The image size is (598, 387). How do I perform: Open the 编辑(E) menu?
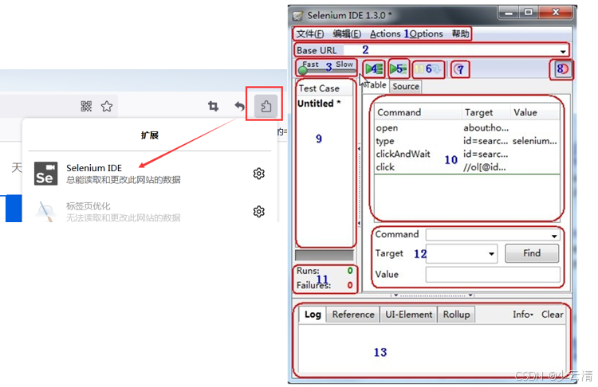[x=347, y=34]
